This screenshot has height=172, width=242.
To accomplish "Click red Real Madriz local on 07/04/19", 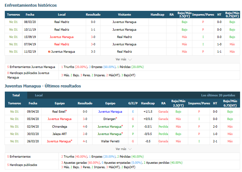I will pos(62,44).
